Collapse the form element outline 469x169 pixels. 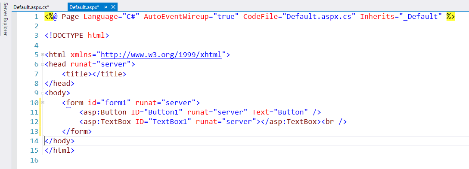pyautogui.click(x=43, y=103)
